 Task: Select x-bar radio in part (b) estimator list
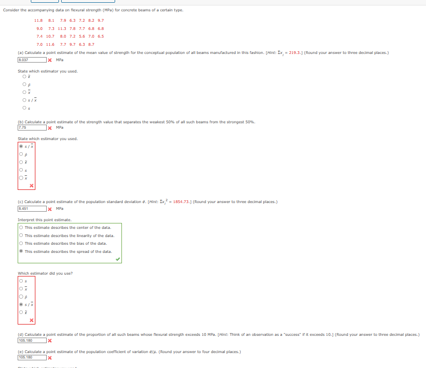(x=21, y=178)
